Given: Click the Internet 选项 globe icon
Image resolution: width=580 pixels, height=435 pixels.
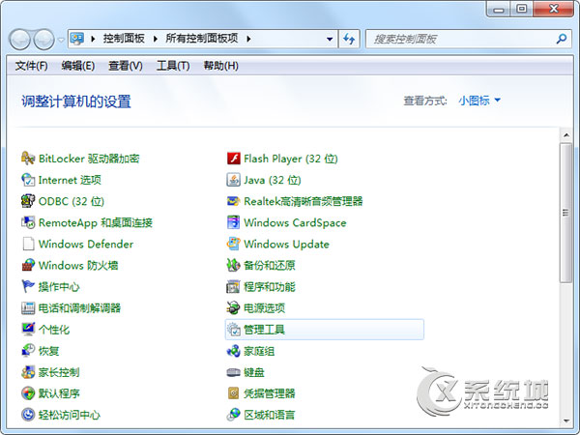Looking at the screenshot, I should click(28, 180).
